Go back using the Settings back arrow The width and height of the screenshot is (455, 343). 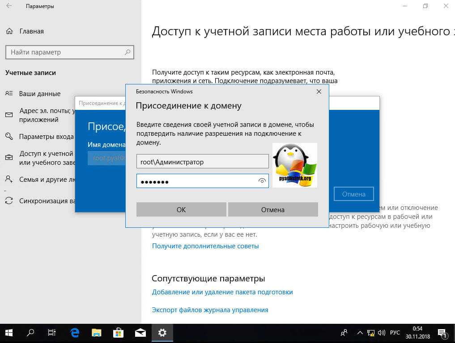9,6
